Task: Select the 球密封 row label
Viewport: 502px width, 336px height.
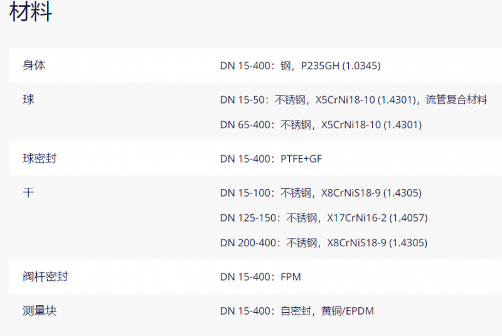Action: tap(40, 158)
